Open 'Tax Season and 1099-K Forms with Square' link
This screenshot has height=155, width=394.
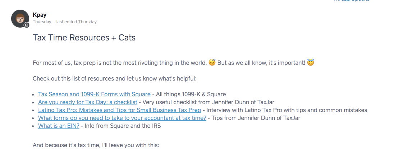94,95
